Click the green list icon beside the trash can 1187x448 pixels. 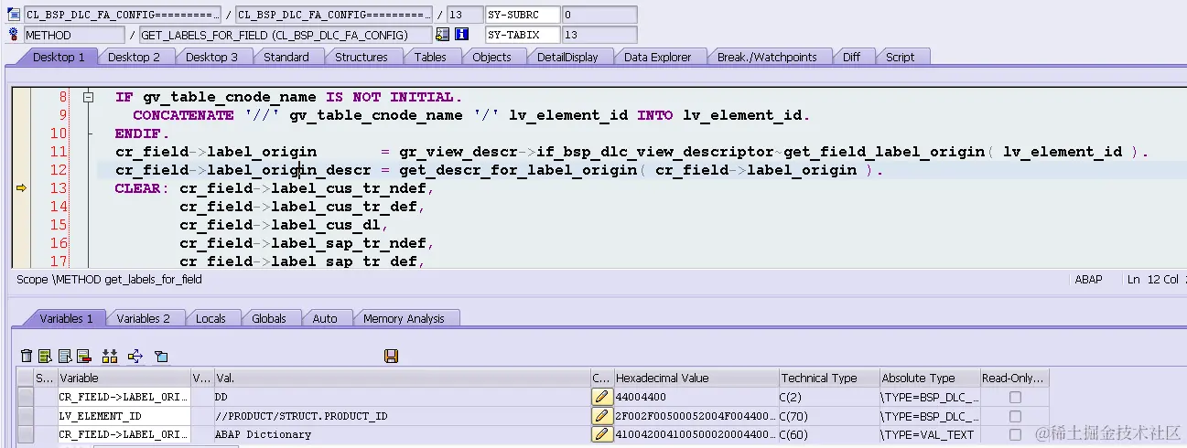(x=45, y=356)
